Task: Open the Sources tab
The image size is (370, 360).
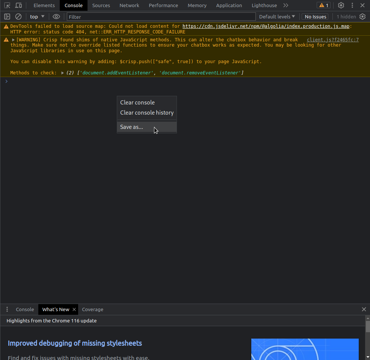Action: tap(101, 5)
